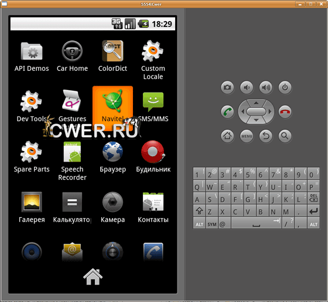Viewport: 328px width, 302px height.
Task: Click the Shift key on the keyboard
Action: [199, 211]
